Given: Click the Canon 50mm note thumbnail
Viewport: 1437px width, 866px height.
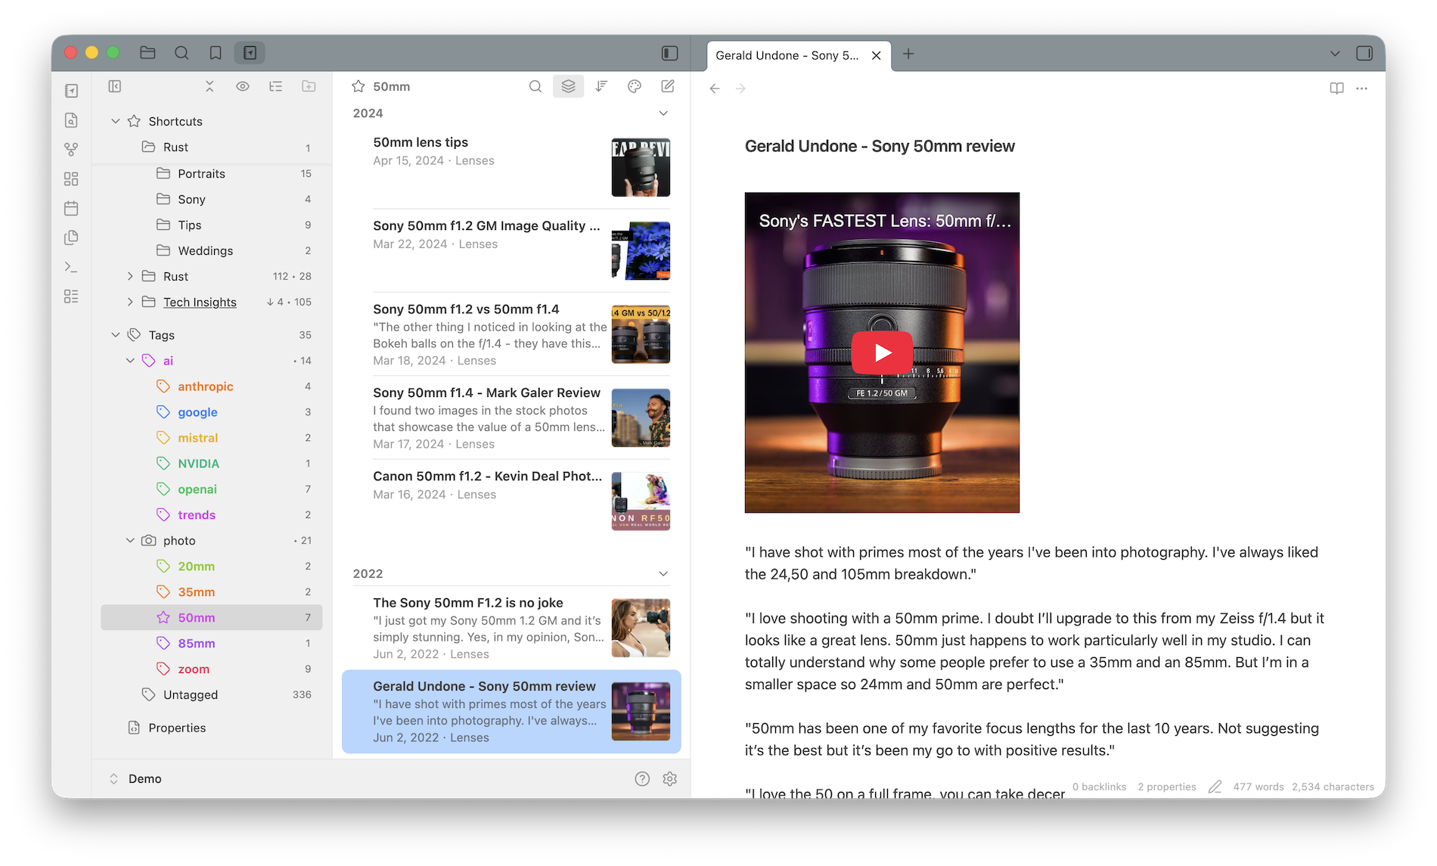Looking at the screenshot, I should tap(641, 501).
